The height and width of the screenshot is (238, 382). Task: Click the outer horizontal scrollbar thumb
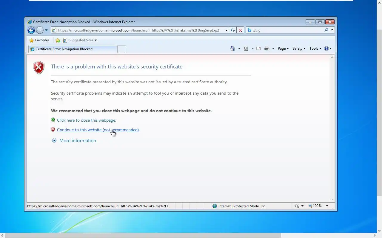click(143, 235)
